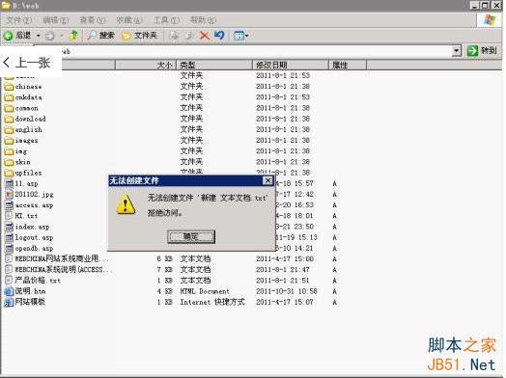Open the Search toolbar button
The height and width of the screenshot is (378, 506).
tap(101, 35)
